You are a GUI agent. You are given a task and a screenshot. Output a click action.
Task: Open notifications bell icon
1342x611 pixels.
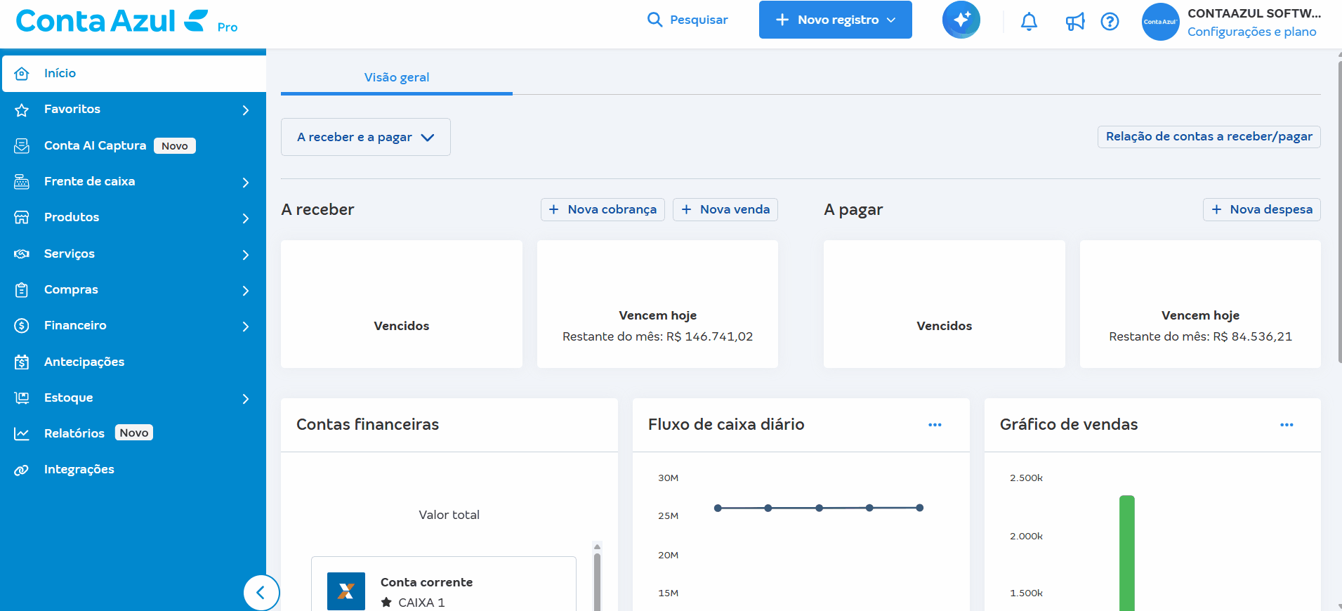(x=1029, y=22)
